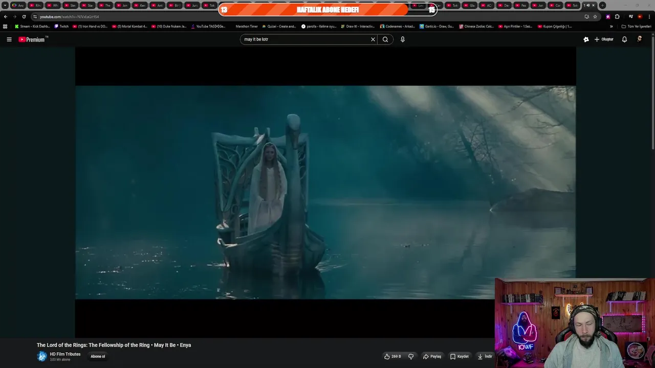Go back with the browser back arrow

pos(6,16)
